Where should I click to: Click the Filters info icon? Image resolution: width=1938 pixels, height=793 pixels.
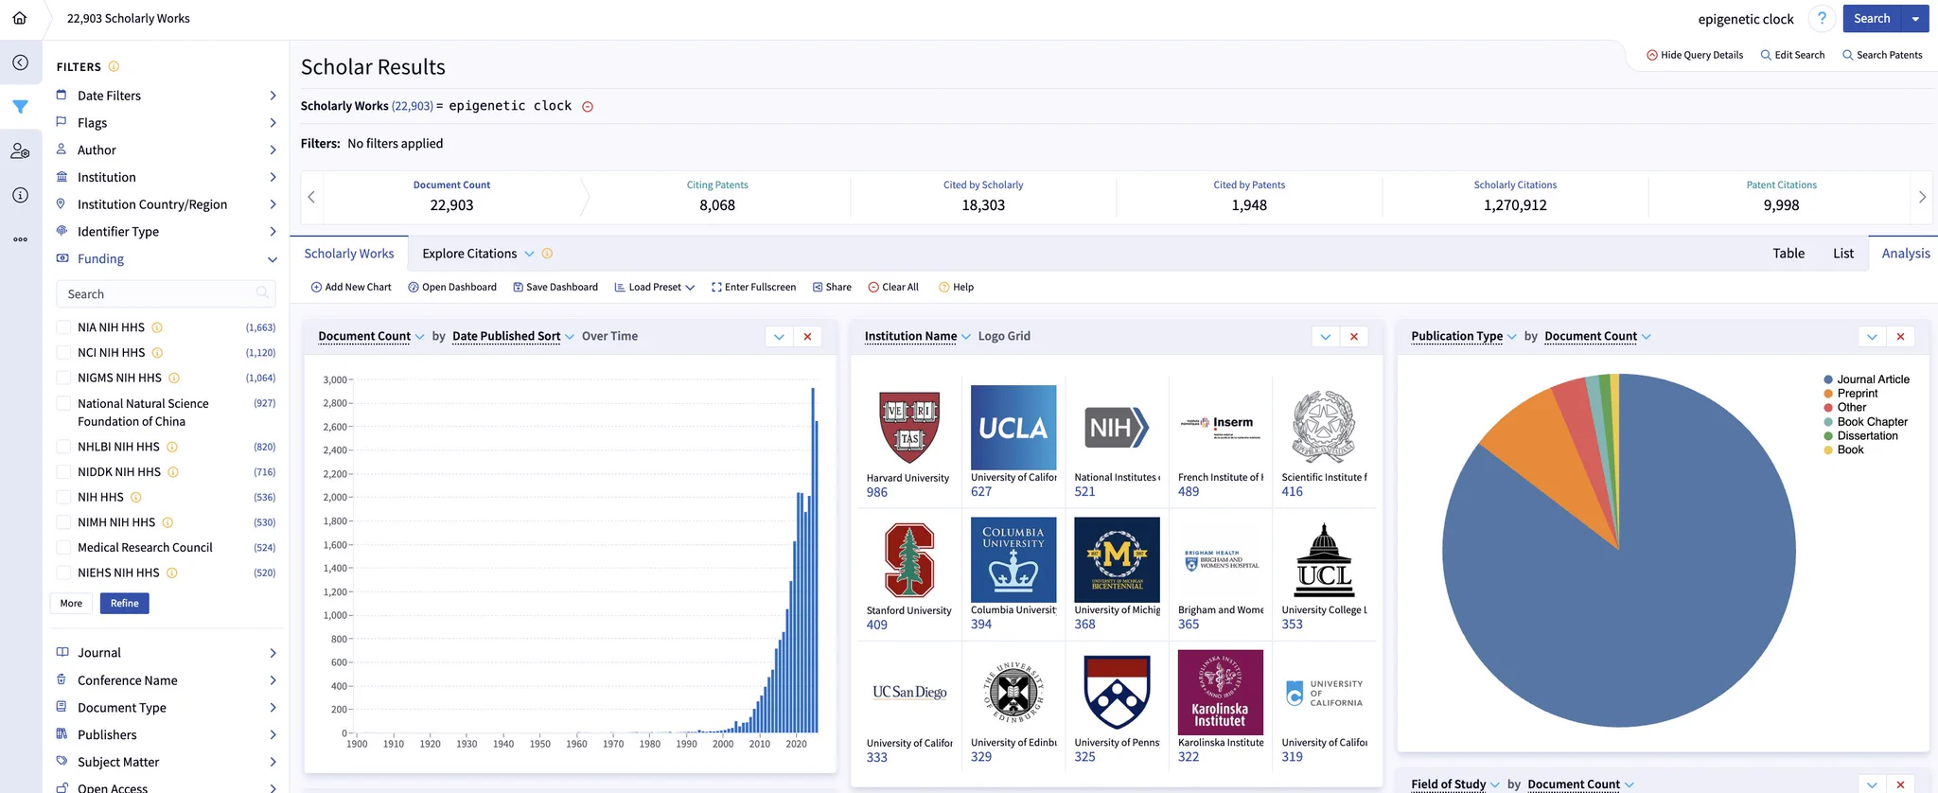[x=114, y=66]
